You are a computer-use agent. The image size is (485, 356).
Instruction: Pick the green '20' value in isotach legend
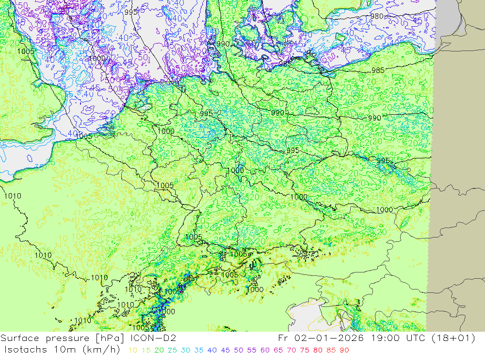tap(159, 351)
